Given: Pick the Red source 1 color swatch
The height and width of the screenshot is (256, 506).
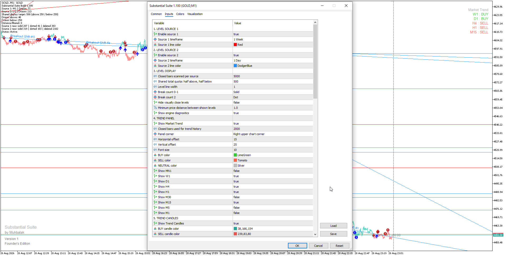Looking at the screenshot, I should pyautogui.click(x=235, y=45).
